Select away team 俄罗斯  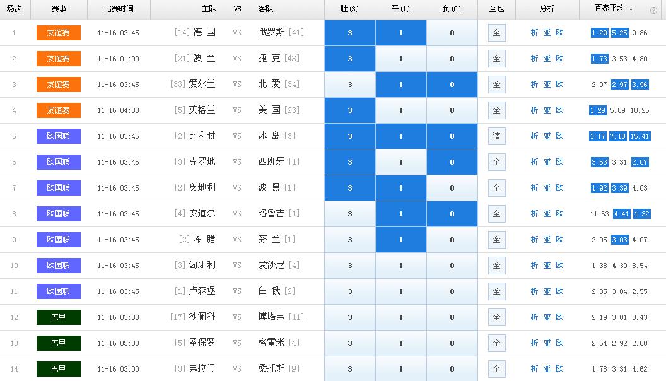[x=271, y=32]
